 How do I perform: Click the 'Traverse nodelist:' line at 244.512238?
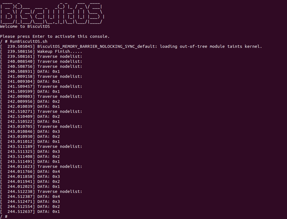[x=60, y=191]
